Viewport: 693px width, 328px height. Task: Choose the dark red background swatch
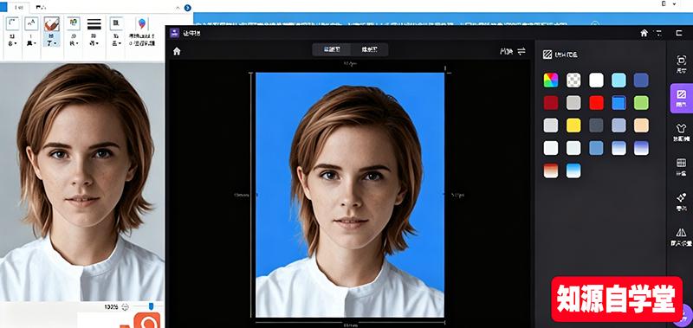(x=551, y=103)
